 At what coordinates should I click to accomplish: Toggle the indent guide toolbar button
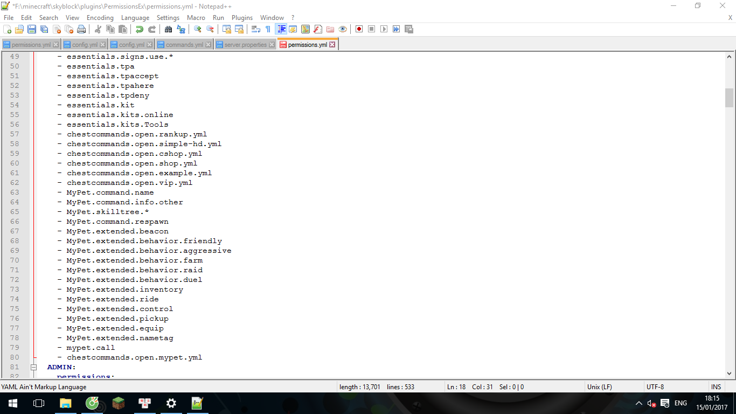pos(281,29)
